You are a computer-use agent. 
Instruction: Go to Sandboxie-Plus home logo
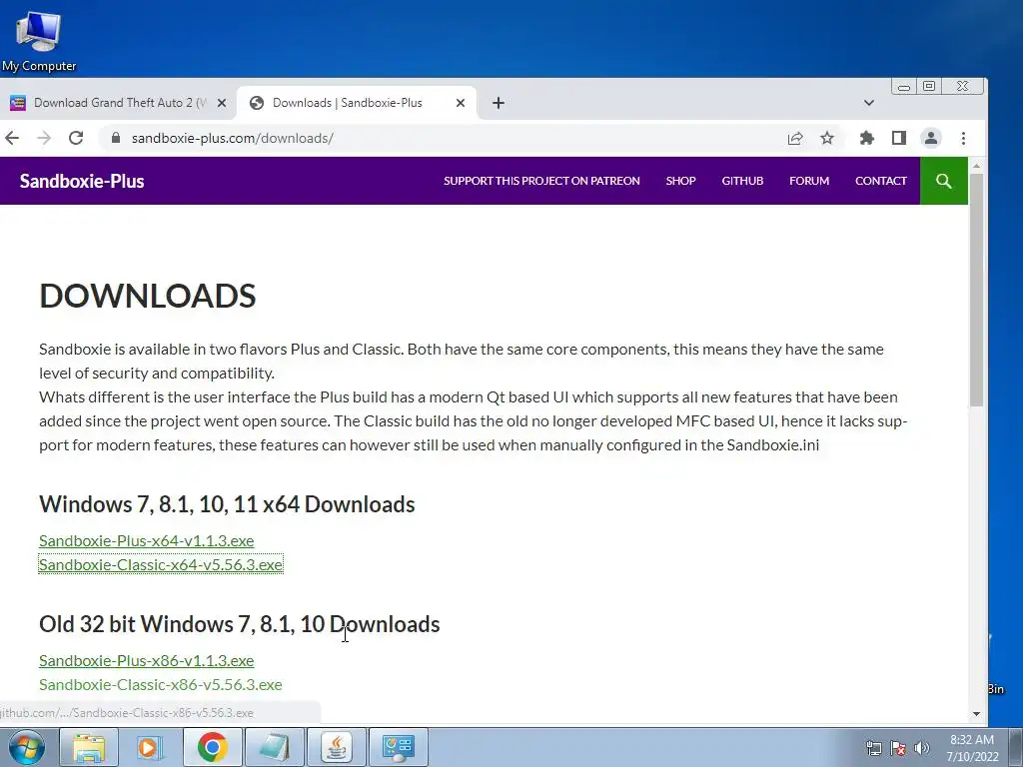point(82,181)
